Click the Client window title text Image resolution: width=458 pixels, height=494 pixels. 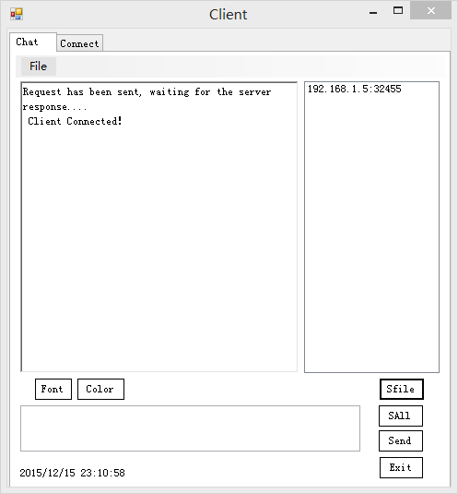(x=229, y=15)
